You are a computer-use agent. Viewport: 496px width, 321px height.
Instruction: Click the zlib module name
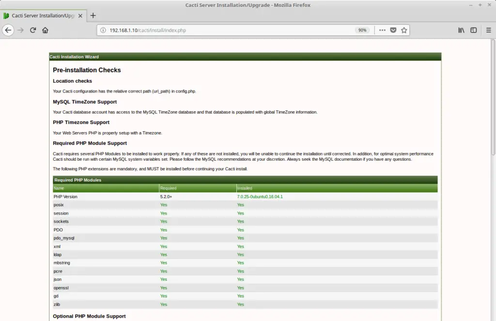coord(57,305)
